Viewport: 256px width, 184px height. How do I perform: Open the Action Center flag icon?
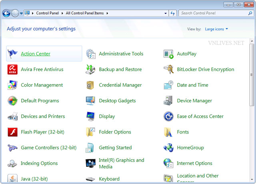(12, 54)
